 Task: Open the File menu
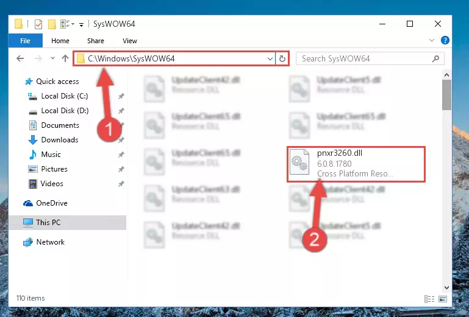[x=26, y=41]
